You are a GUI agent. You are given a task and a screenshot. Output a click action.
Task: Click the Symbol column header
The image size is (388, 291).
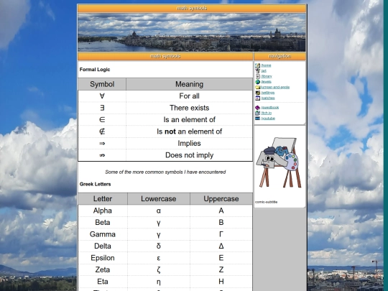102,84
